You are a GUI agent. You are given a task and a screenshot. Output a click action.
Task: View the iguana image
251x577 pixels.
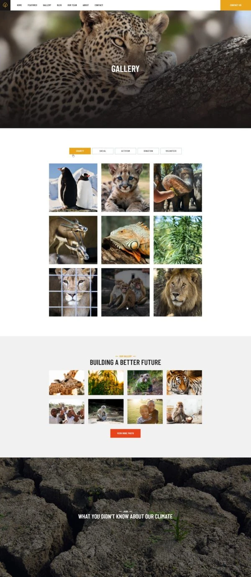coord(125,240)
